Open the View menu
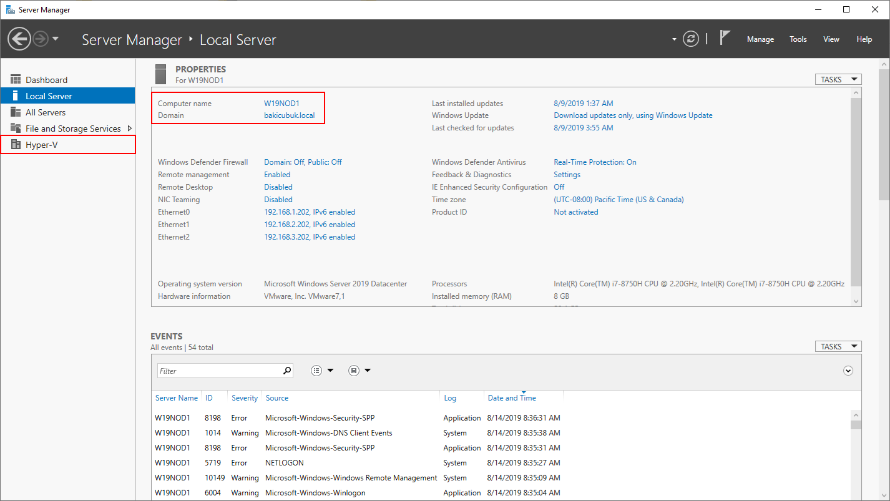 tap(831, 39)
